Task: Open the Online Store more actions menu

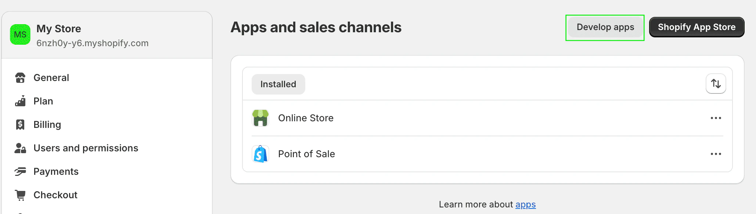Action: [x=716, y=118]
